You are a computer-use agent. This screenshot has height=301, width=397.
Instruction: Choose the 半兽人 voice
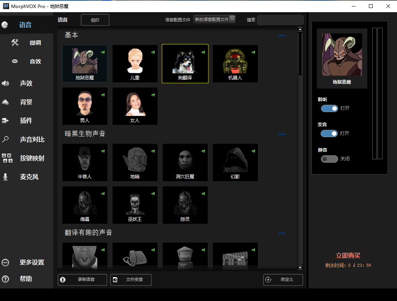tap(85, 162)
